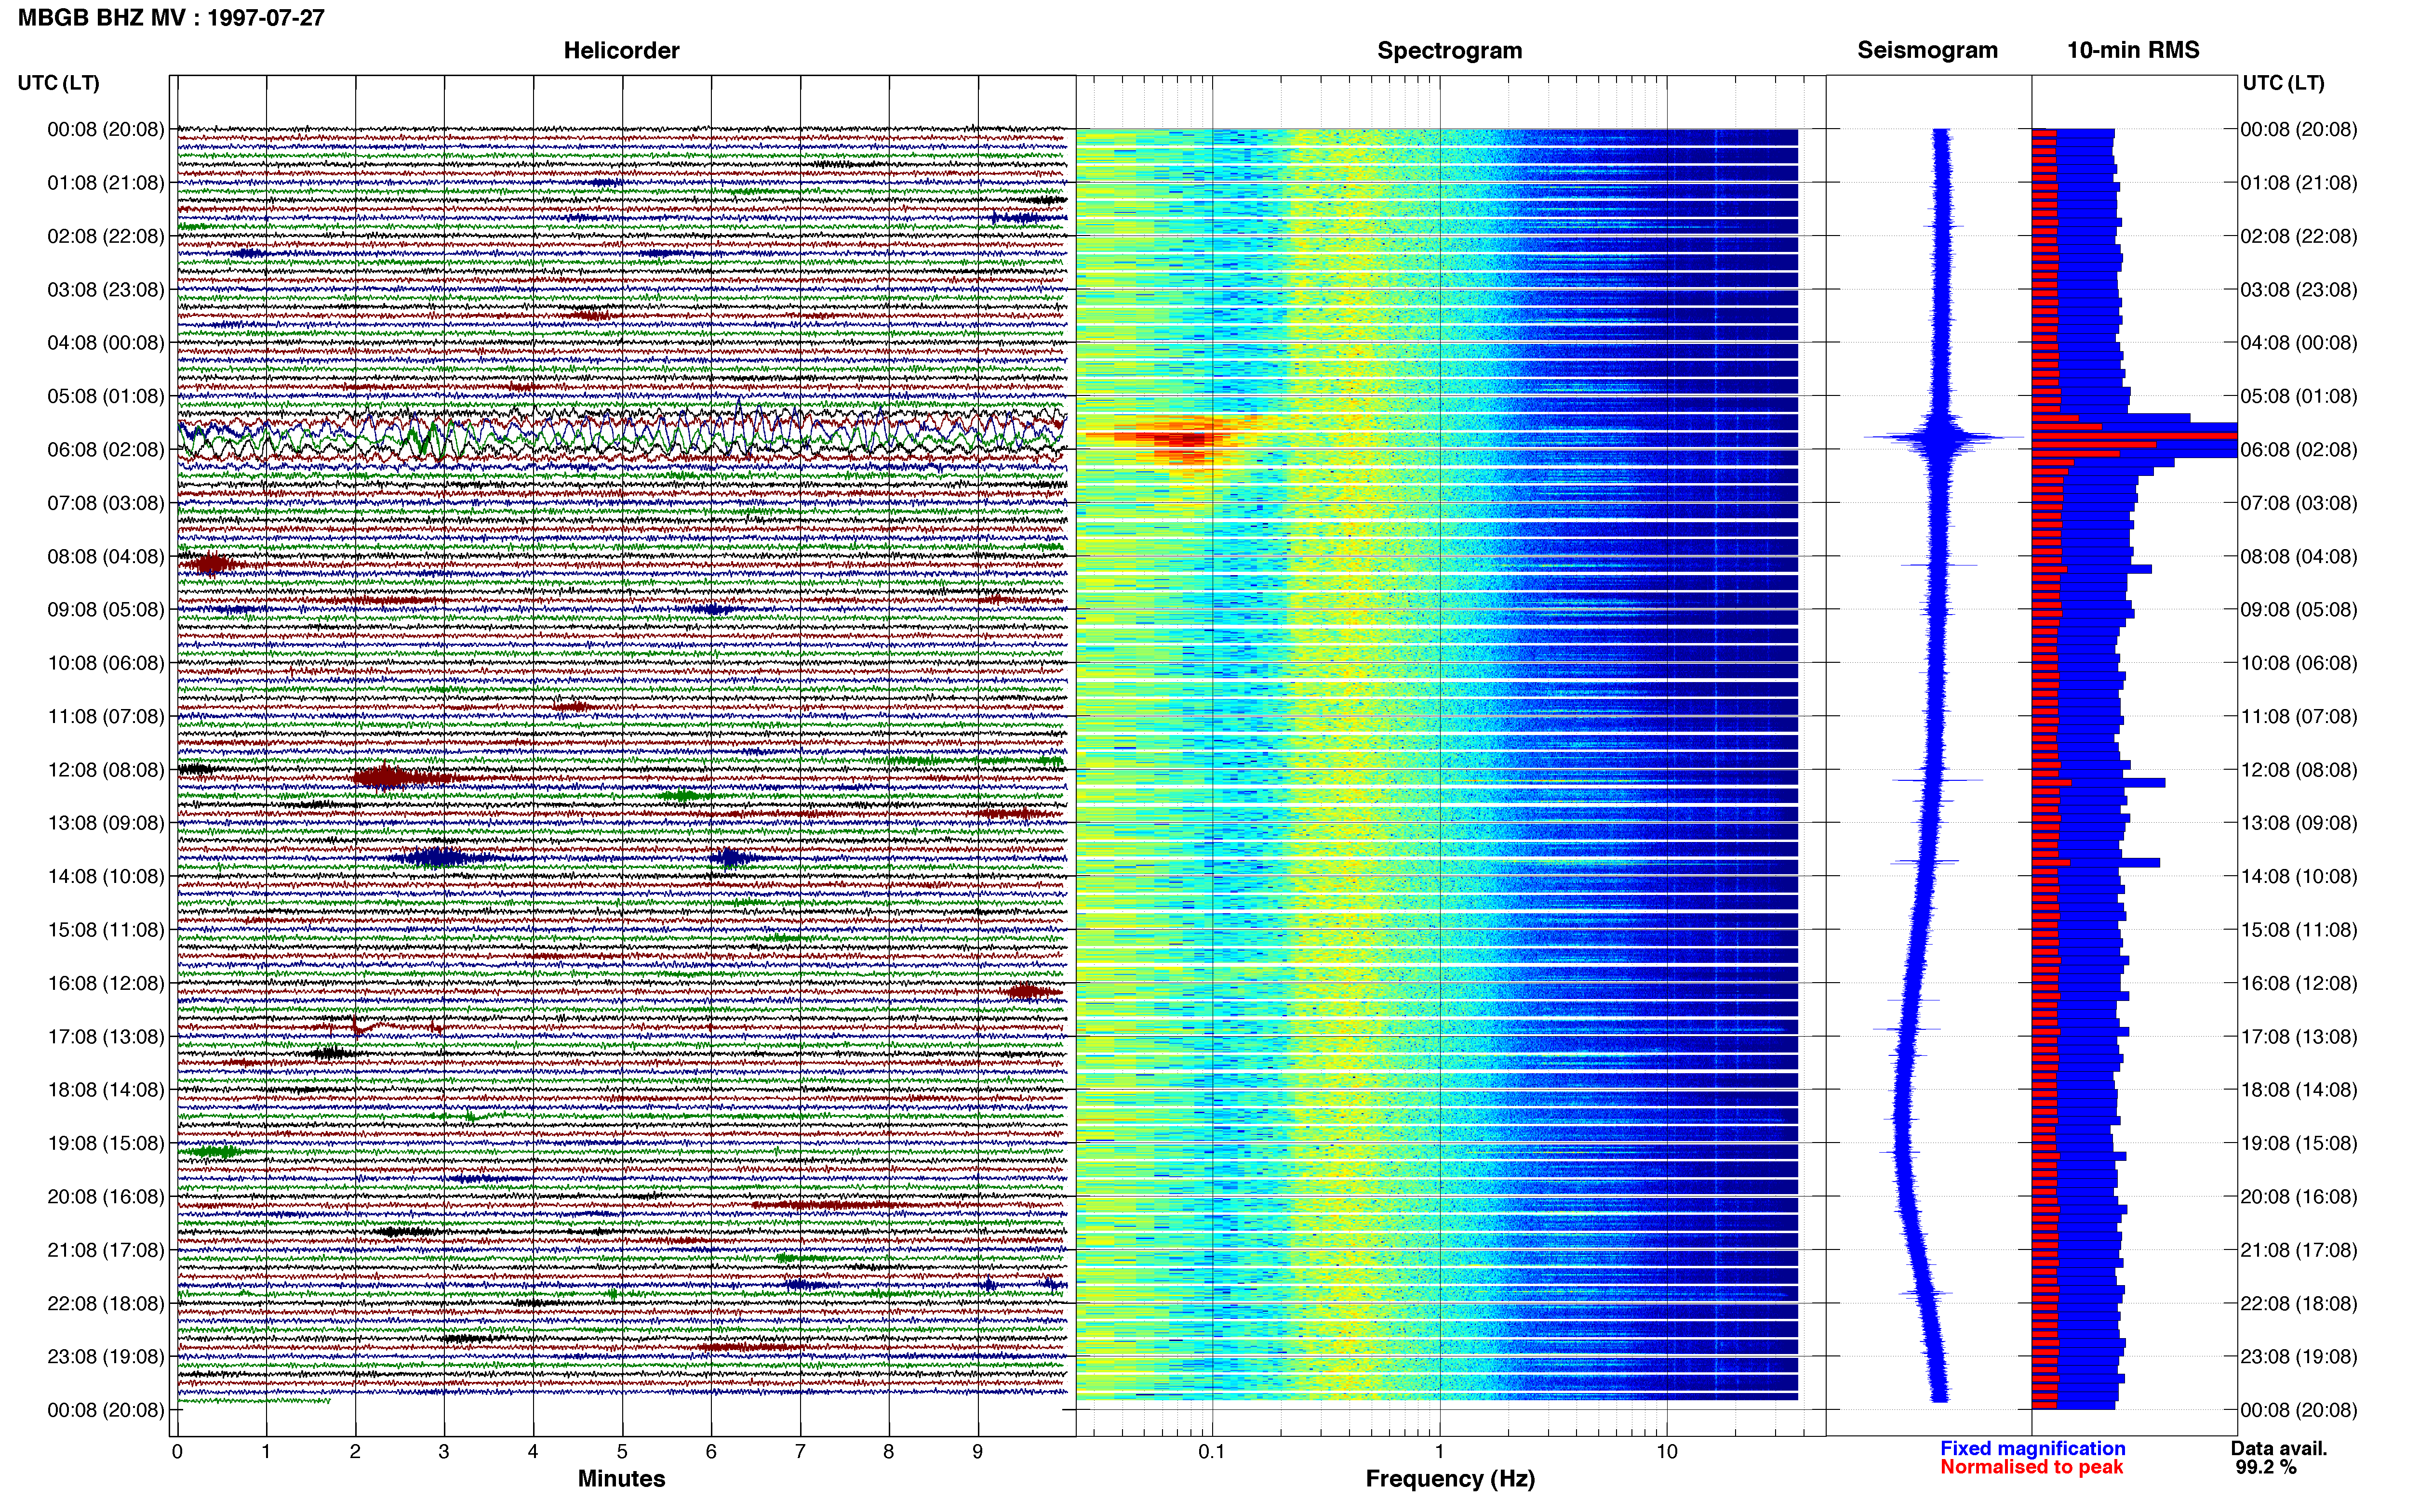
Task: Click left time label '04:08 (00:08)'
Action: [106, 343]
